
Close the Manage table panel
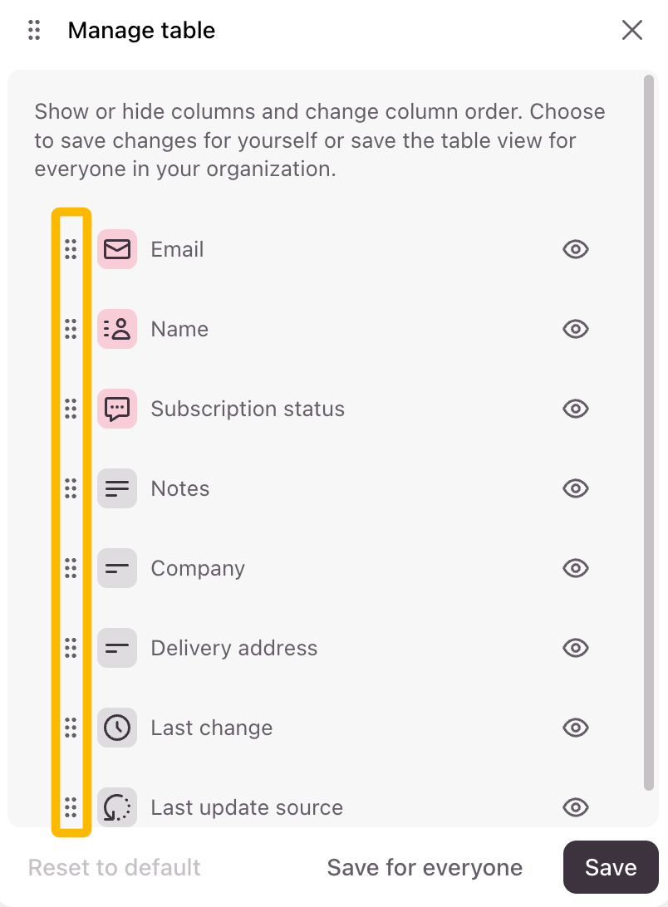pyautogui.click(x=632, y=31)
